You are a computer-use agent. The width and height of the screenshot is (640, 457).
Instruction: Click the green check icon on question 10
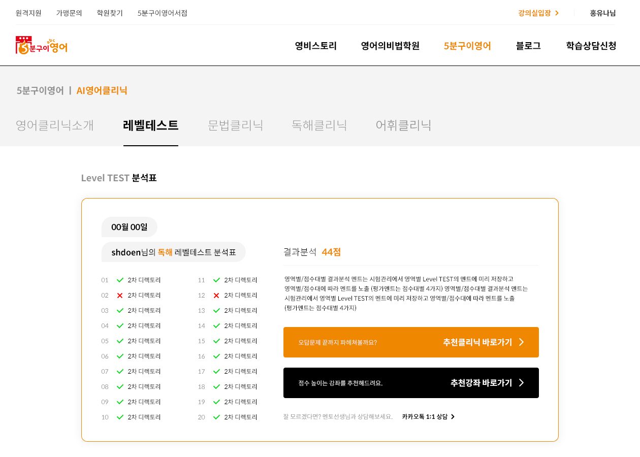point(120,417)
